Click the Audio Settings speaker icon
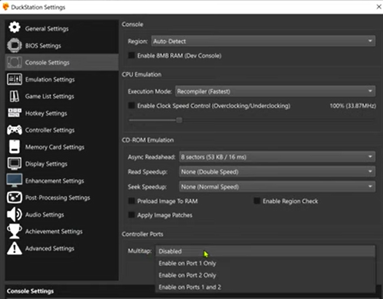383x299 pixels. [15, 215]
